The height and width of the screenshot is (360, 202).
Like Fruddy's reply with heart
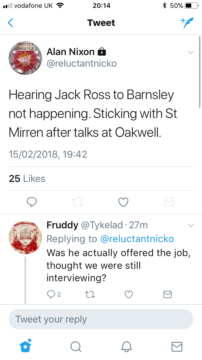[129, 294]
